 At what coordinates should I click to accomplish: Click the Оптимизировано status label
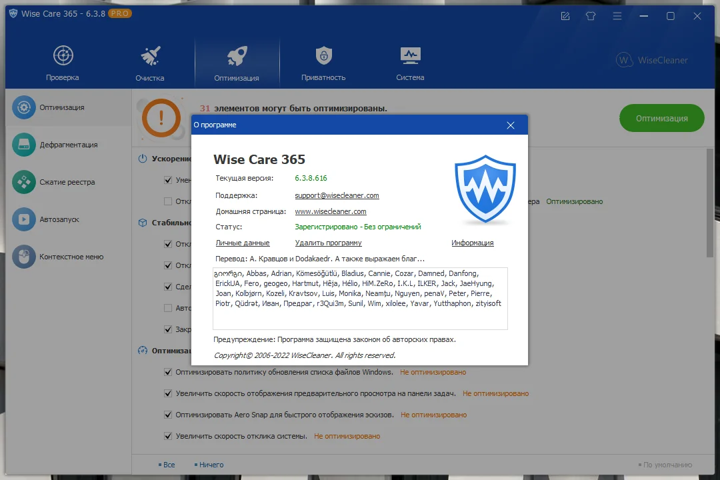point(575,201)
